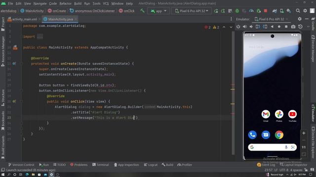Open the Logcat tool window
The width and height of the screenshot is (316, 177).
151,165
